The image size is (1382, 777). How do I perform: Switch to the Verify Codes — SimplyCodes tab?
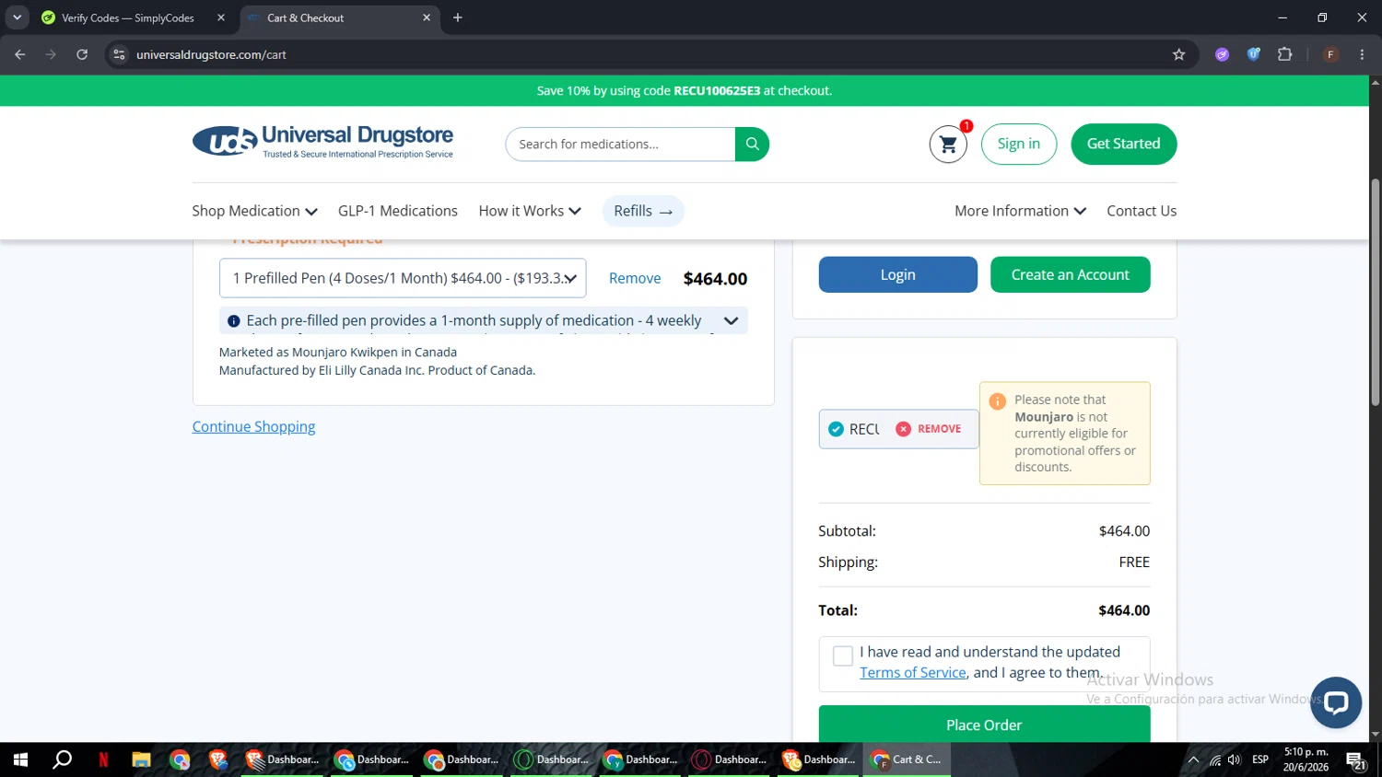pyautogui.click(x=134, y=17)
